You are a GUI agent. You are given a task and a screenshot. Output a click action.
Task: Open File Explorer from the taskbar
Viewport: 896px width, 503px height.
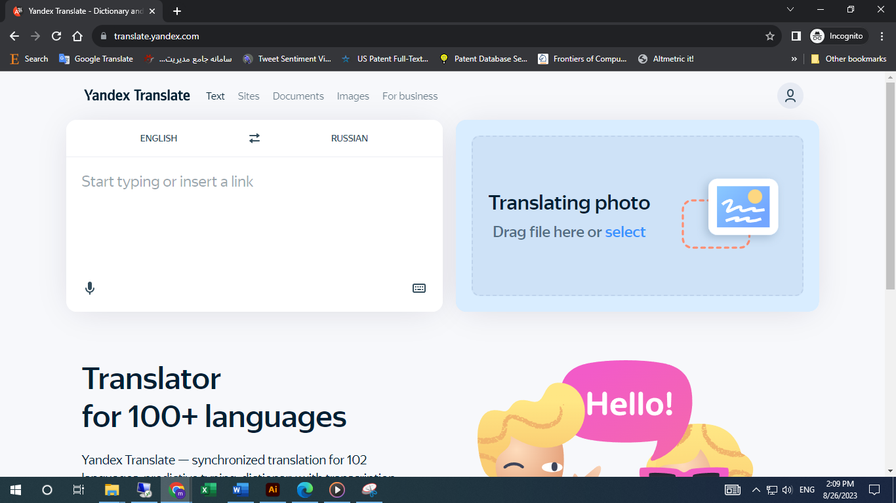[112, 489]
